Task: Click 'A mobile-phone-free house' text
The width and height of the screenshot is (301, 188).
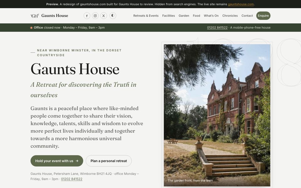Action: tap(250, 28)
